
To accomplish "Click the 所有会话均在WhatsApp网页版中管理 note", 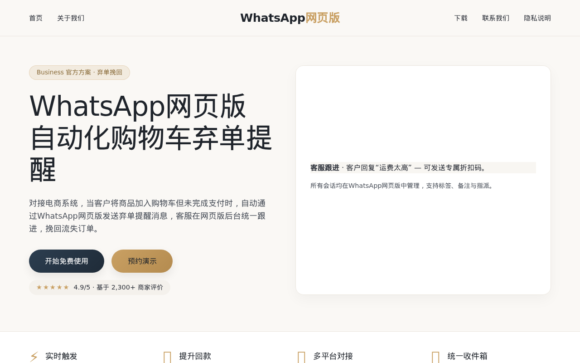I will click(402, 186).
